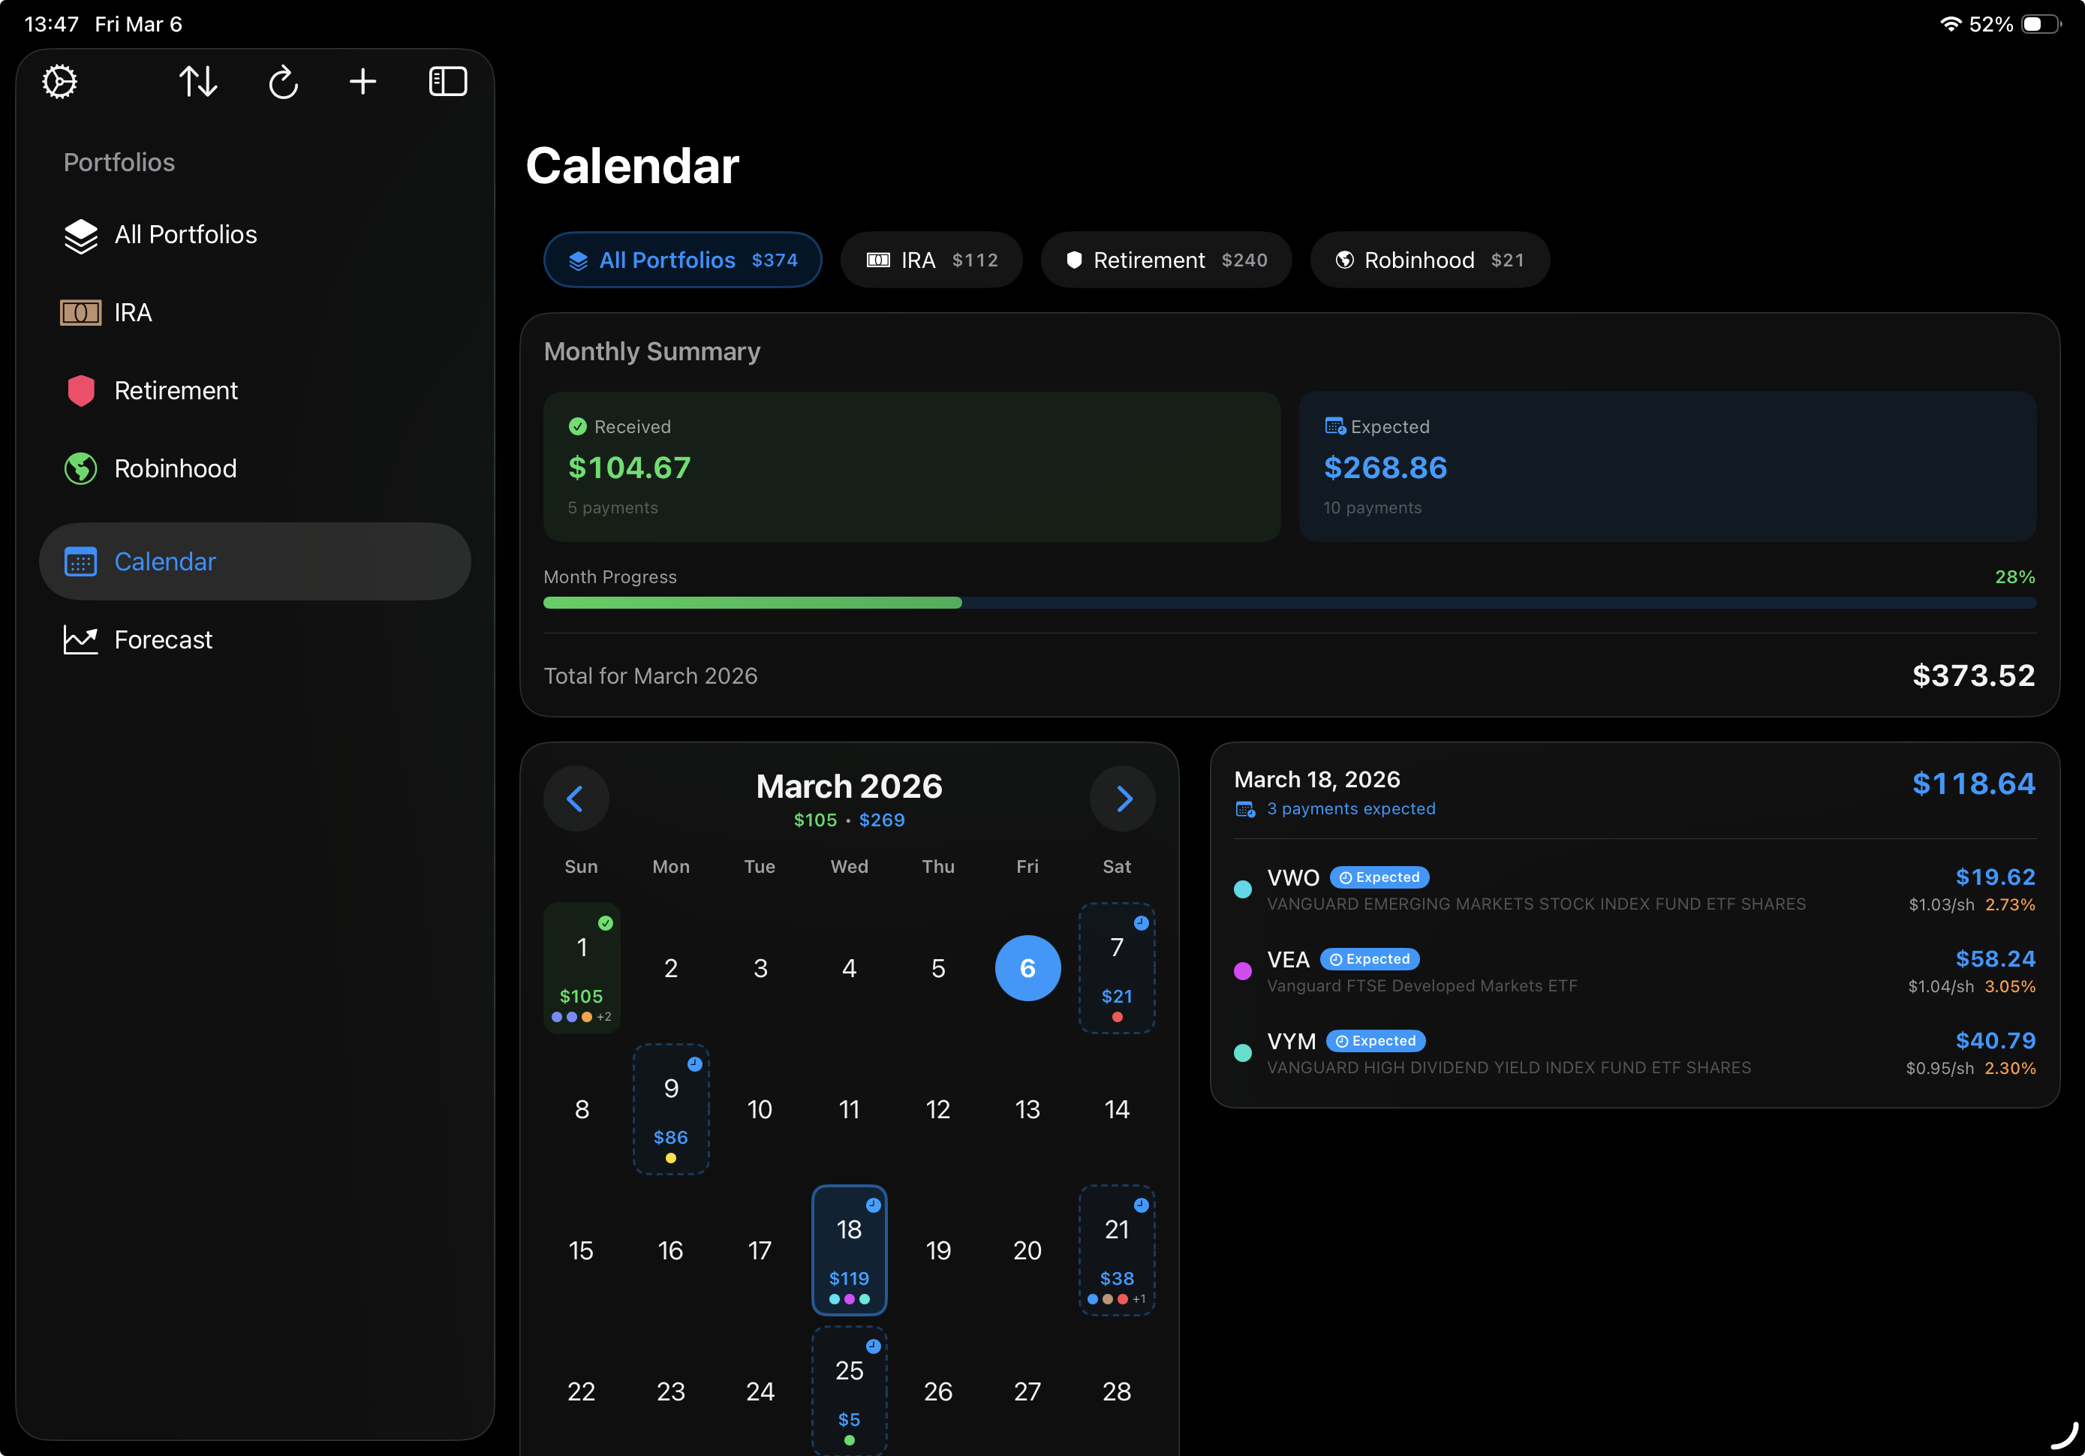The height and width of the screenshot is (1456, 2085).
Task: Click the sort arrows icon in toolbar
Action: click(x=198, y=82)
